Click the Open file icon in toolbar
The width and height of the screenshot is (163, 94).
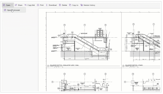pyautogui.click(x=4, y=5)
